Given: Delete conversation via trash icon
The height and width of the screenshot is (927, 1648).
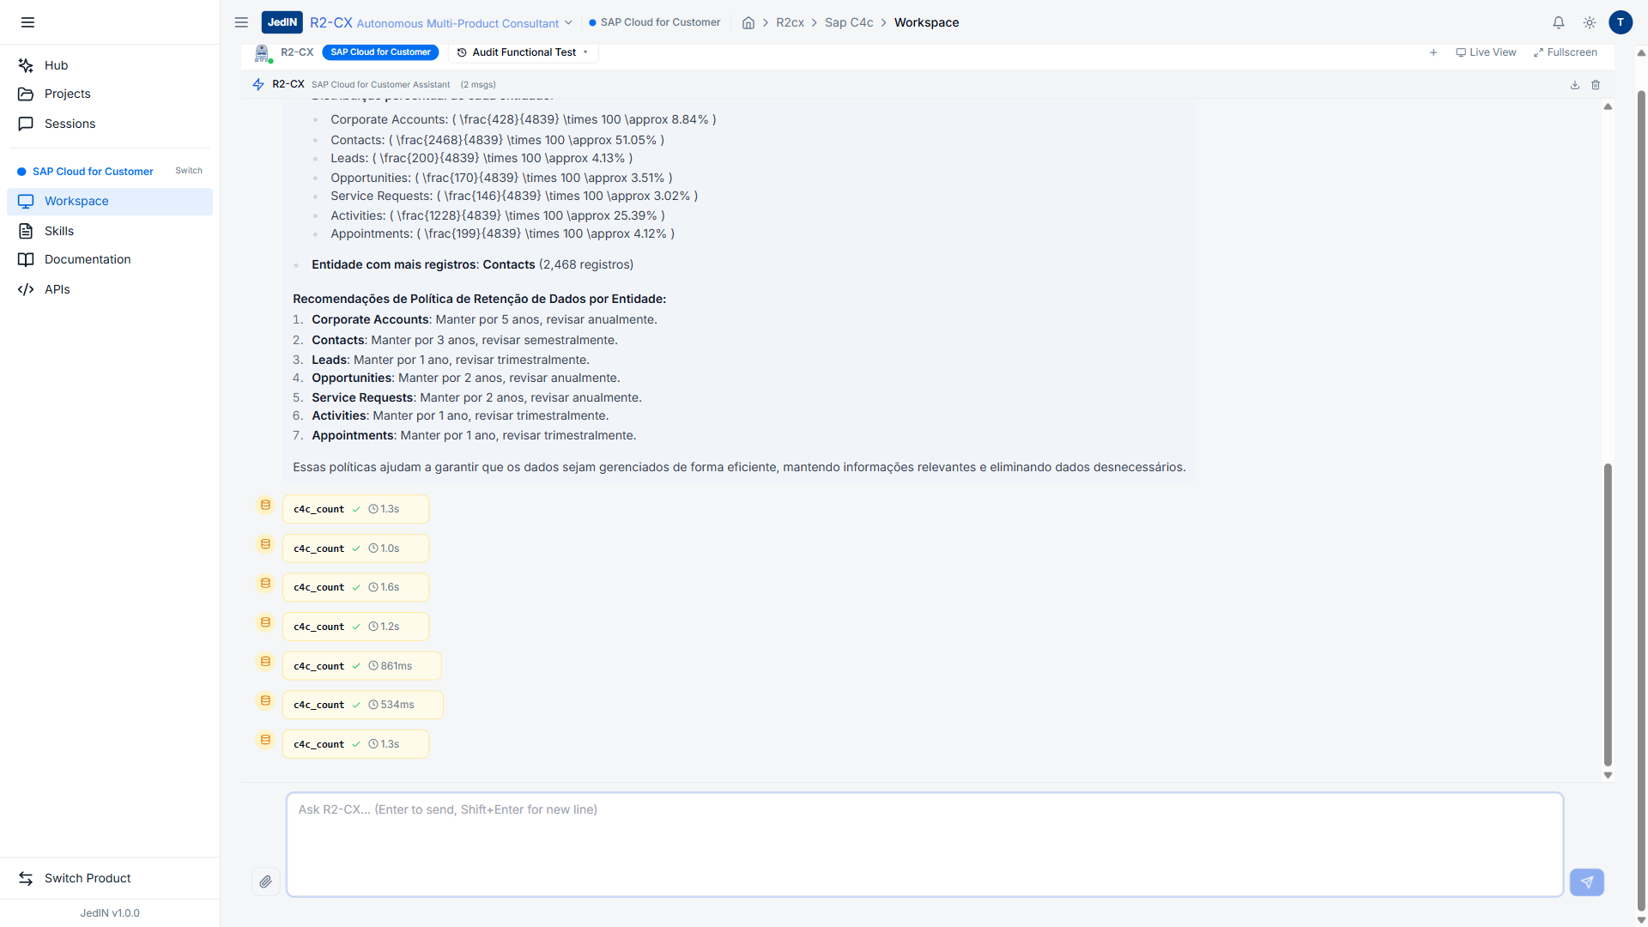Looking at the screenshot, I should 1596,85.
